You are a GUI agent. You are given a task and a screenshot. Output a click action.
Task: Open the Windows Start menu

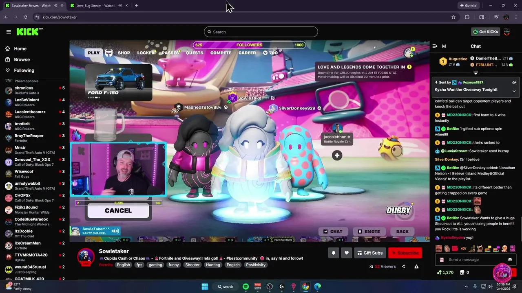205,286
